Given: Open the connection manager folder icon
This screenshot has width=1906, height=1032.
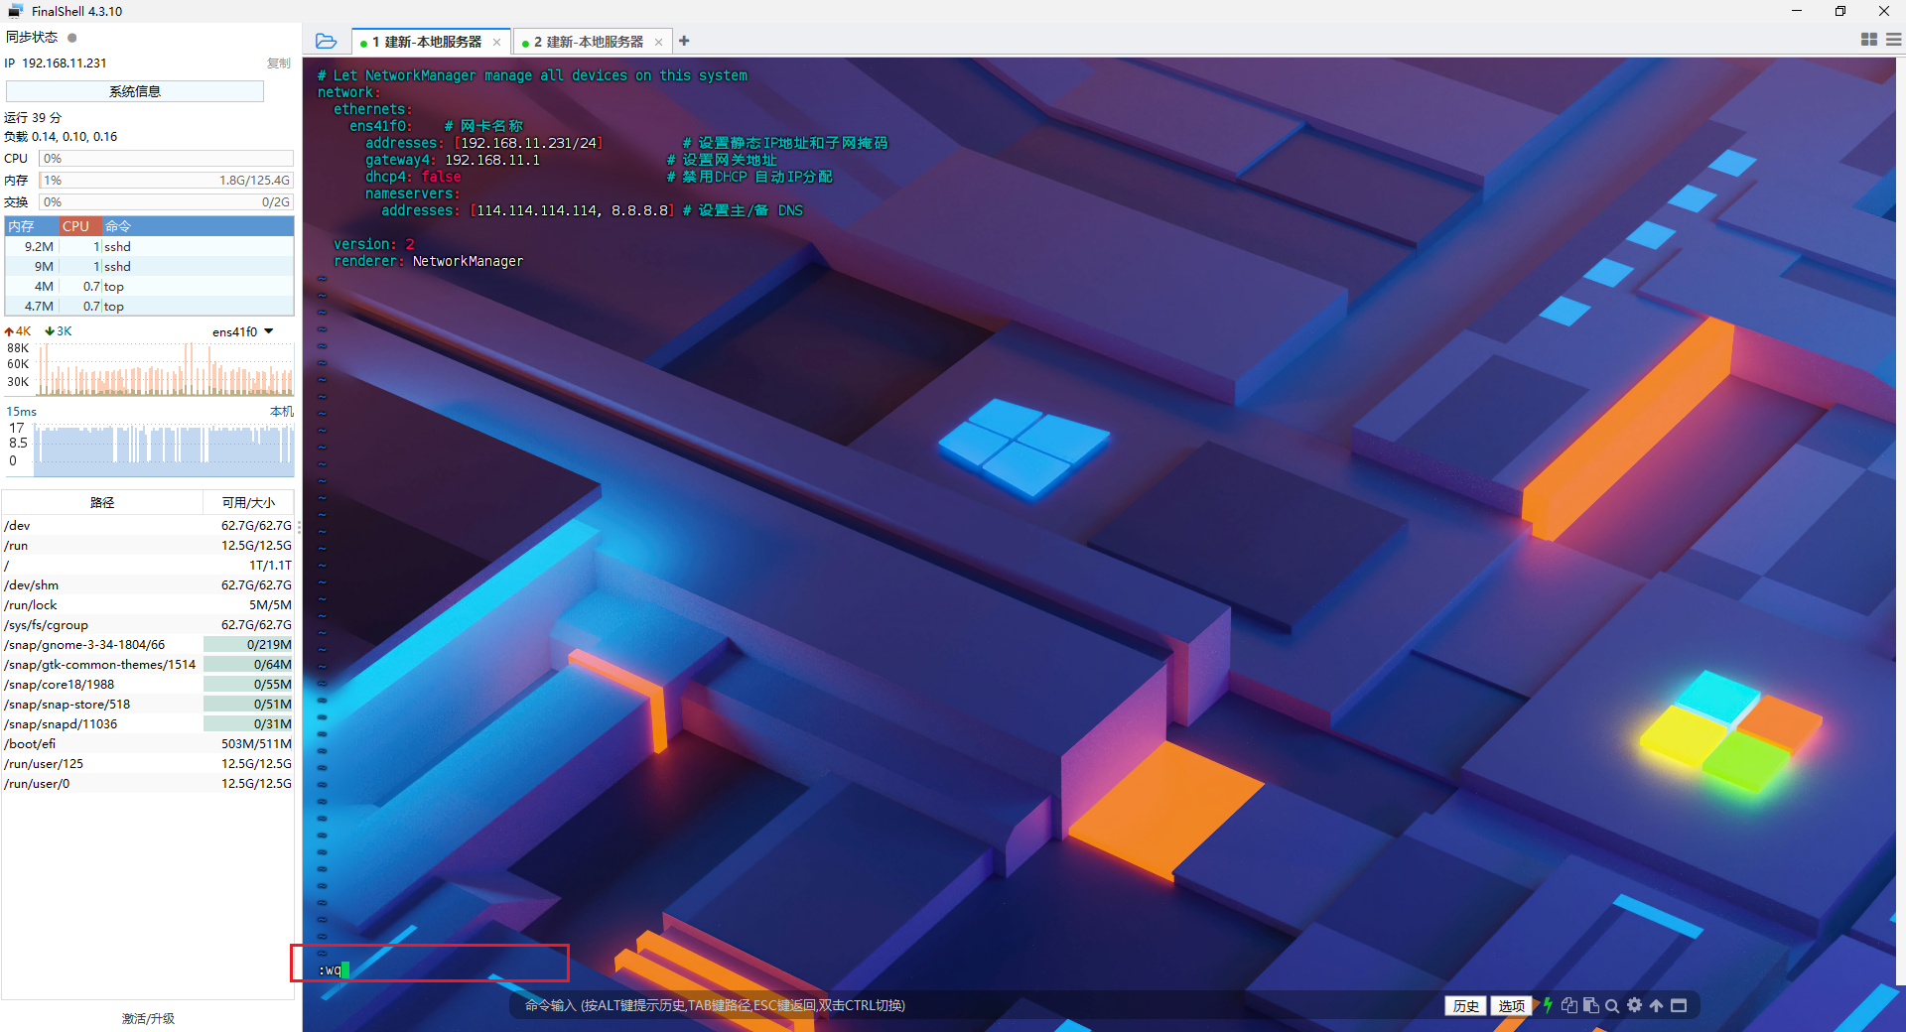Looking at the screenshot, I should [x=326, y=41].
